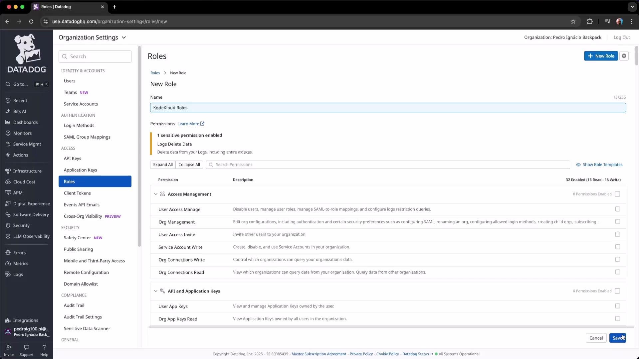Open the Logs icon

point(8,275)
